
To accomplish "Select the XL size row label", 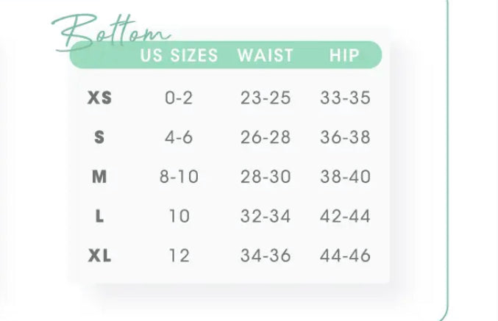I will tap(100, 256).
